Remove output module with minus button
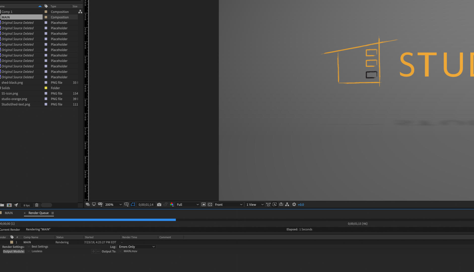This screenshot has width=474, height=272. [x=98, y=251]
